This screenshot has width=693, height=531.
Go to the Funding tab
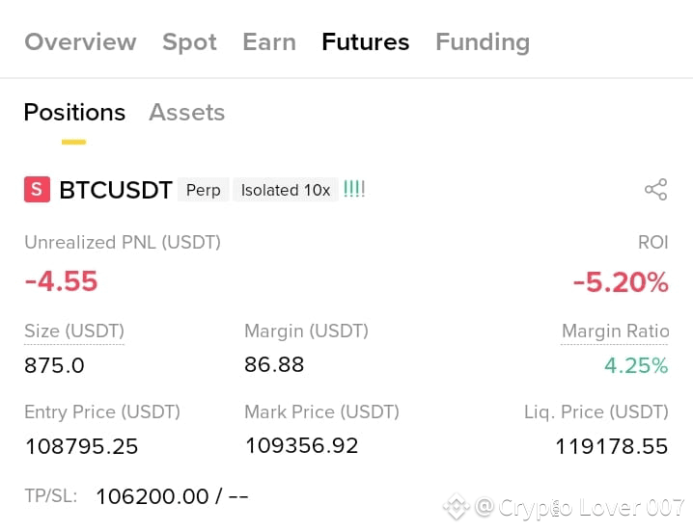(x=483, y=42)
